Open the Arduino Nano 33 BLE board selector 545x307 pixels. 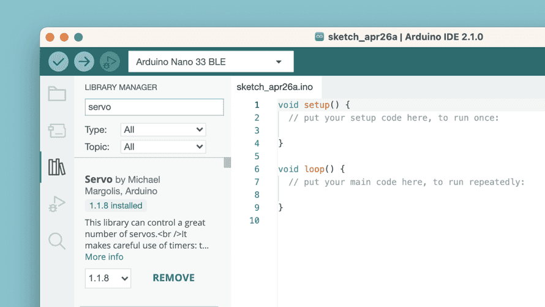click(211, 62)
